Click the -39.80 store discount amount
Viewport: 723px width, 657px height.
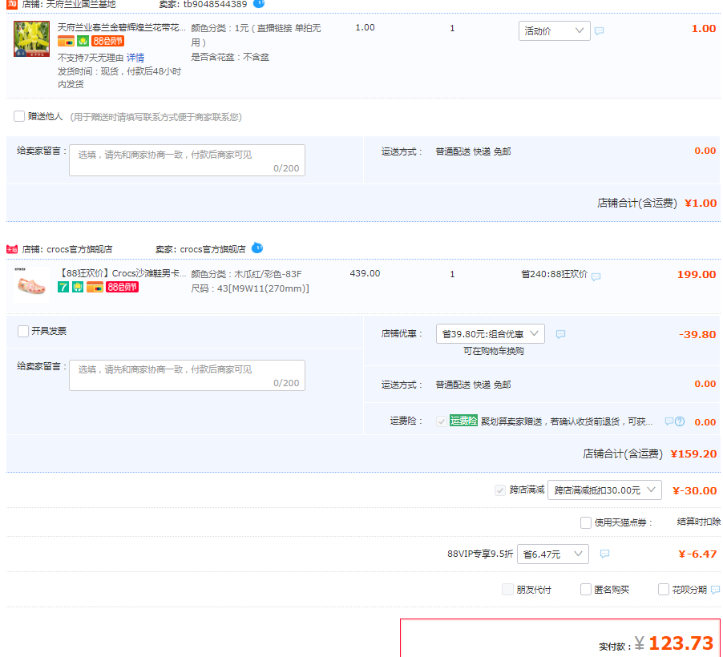697,335
